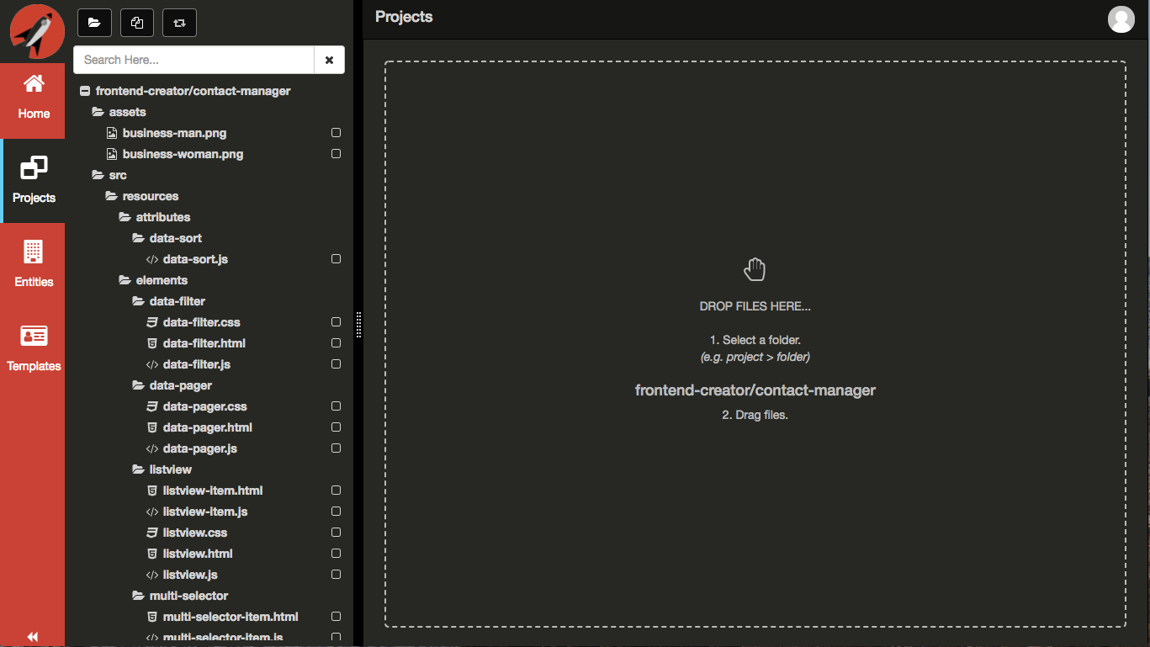Click code icon of listview.js

coord(152,575)
